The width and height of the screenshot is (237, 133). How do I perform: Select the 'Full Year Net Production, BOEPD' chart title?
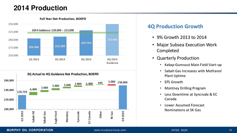pyautogui.click(x=63, y=19)
